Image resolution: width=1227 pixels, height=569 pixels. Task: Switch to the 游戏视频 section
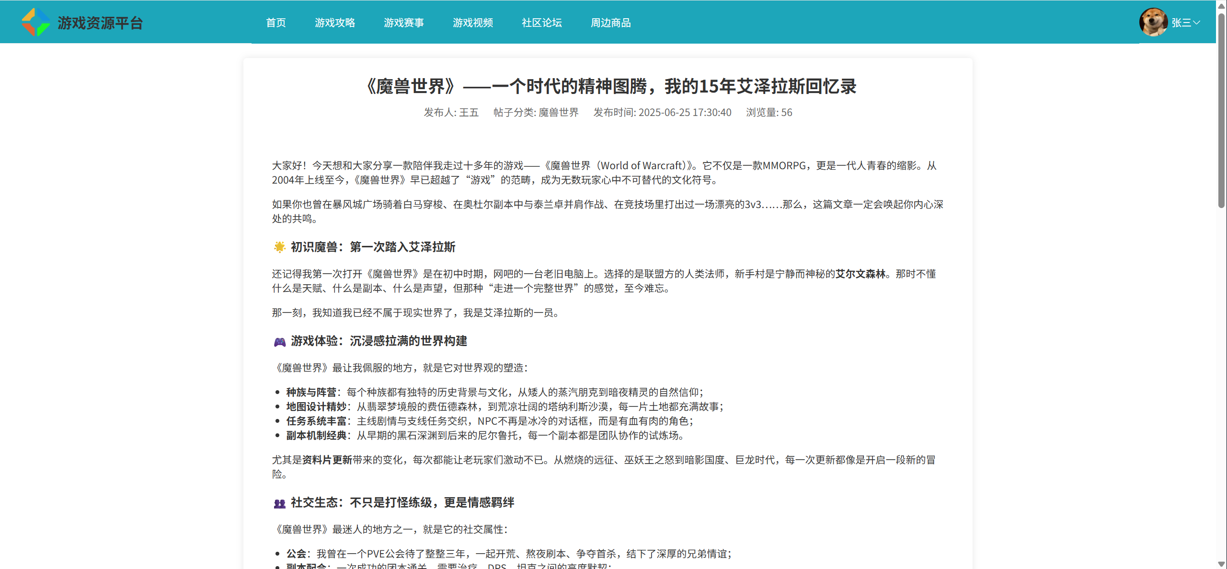click(472, 23)
